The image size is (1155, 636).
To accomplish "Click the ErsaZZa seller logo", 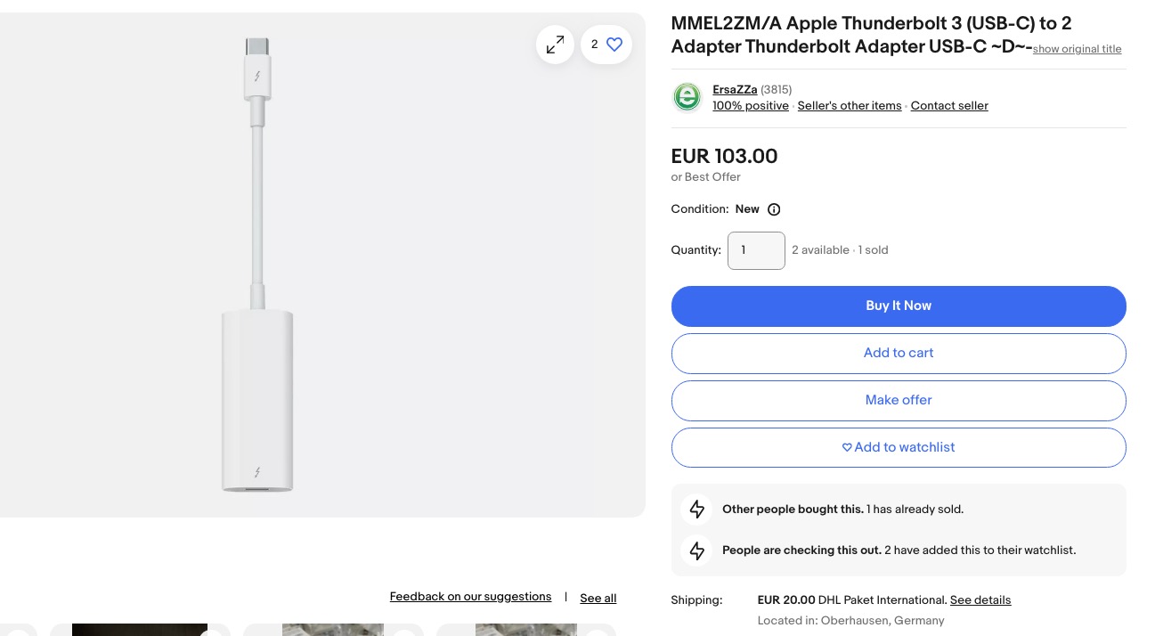I will coord(687,97).
